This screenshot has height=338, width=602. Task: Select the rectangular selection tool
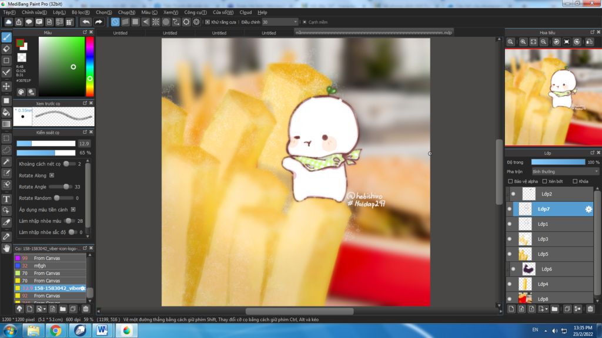[x=6, y=138]
